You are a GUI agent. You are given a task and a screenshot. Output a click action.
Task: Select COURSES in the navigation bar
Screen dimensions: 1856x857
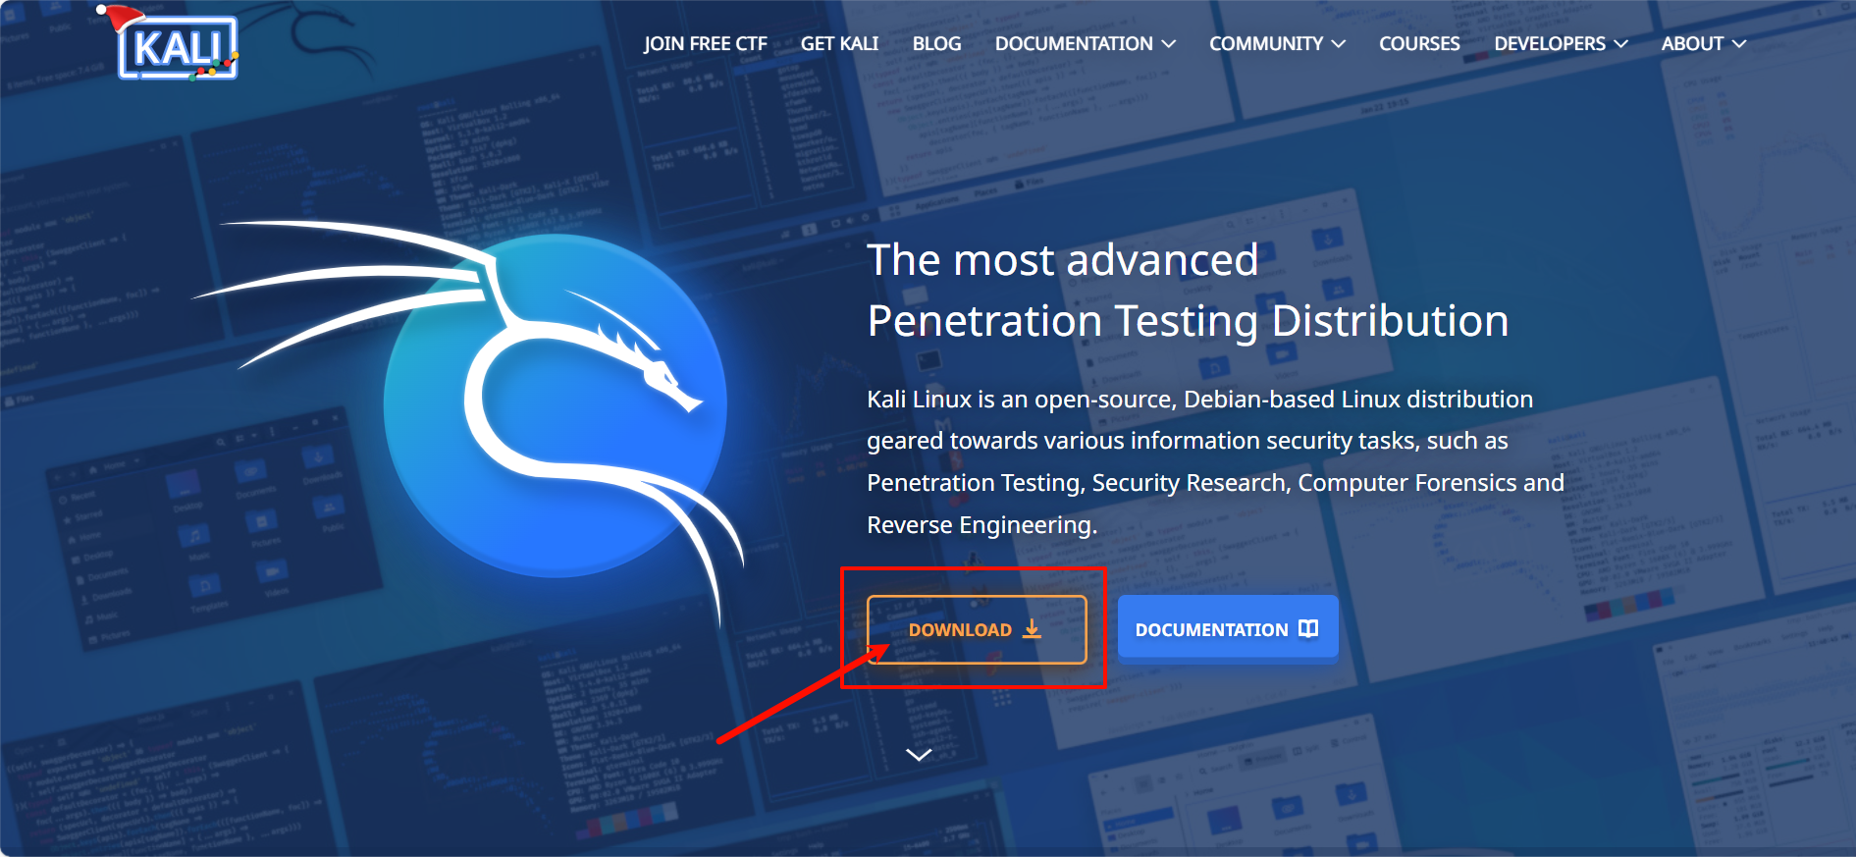[1419, 44]
